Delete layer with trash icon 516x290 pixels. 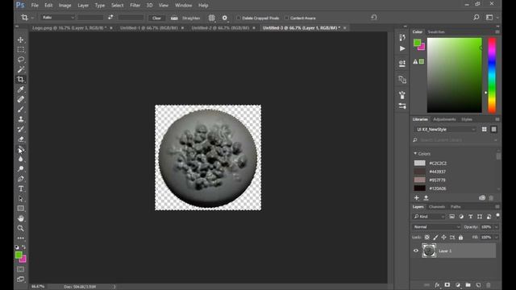(489, 285)
